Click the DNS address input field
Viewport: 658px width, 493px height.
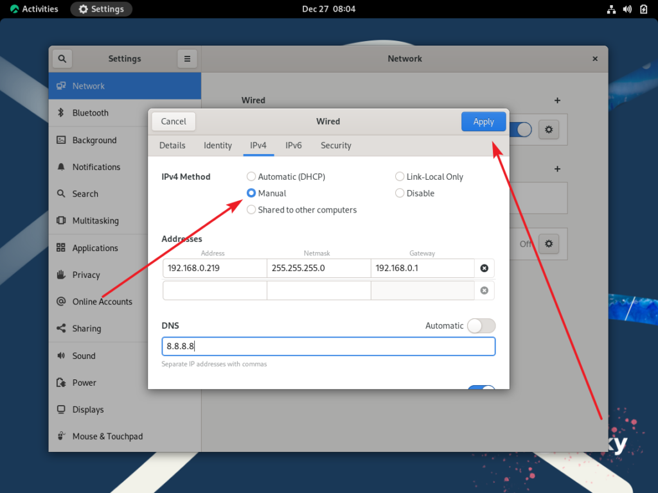[328, 345]
